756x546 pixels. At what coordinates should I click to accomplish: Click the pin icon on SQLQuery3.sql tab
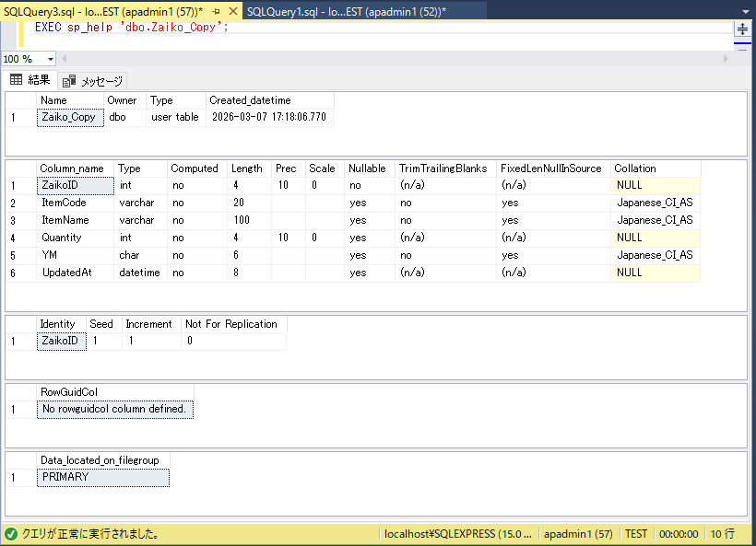[215, 9]
